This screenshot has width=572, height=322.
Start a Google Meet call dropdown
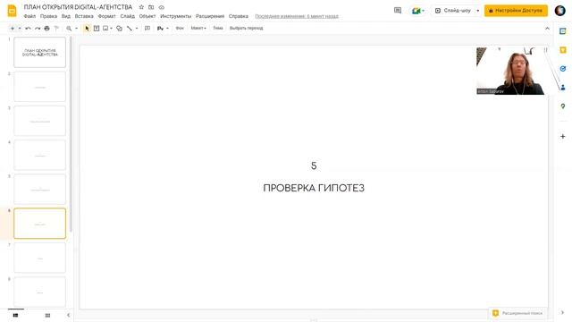pyautogui.click(x=418, y=11)
